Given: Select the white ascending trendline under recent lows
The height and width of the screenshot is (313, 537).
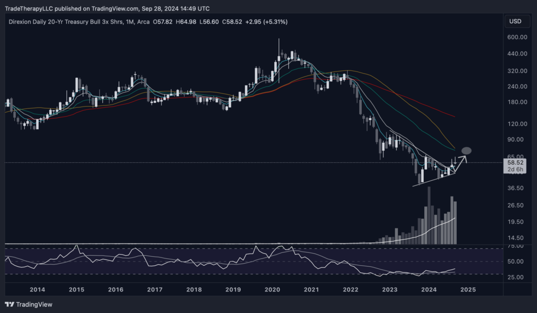Looking at the screenshot, I should pyautogui.click(x=433, y=180).
